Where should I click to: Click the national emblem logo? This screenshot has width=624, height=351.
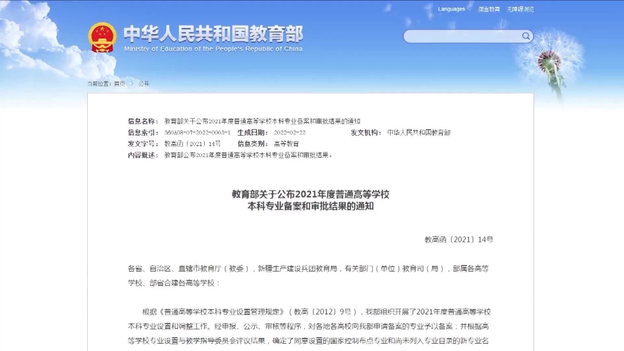coord(102,37)
